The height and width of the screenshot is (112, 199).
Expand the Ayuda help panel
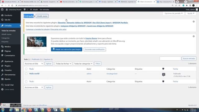pos(191,13)
